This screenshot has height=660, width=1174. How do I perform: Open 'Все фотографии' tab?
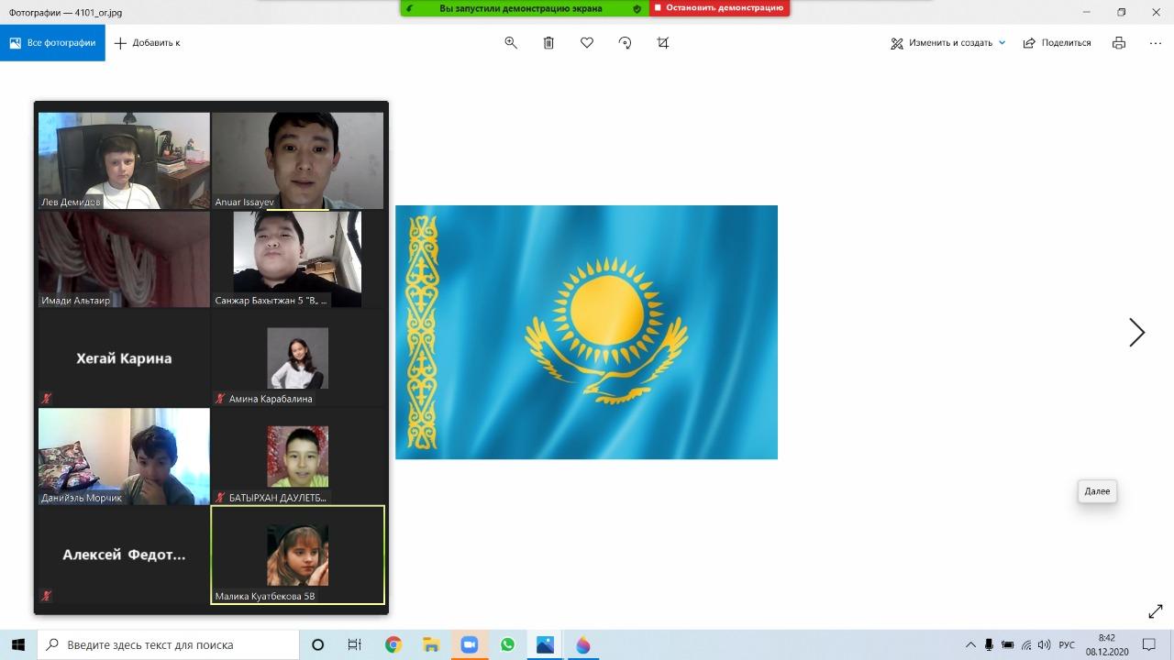point(52,43)
